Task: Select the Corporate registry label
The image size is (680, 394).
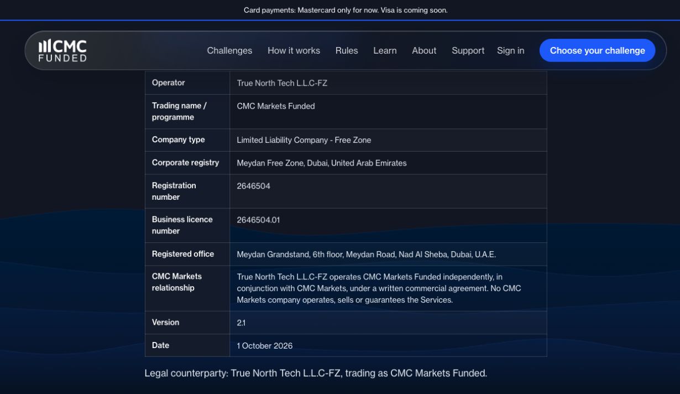Action: click(186, 163)
